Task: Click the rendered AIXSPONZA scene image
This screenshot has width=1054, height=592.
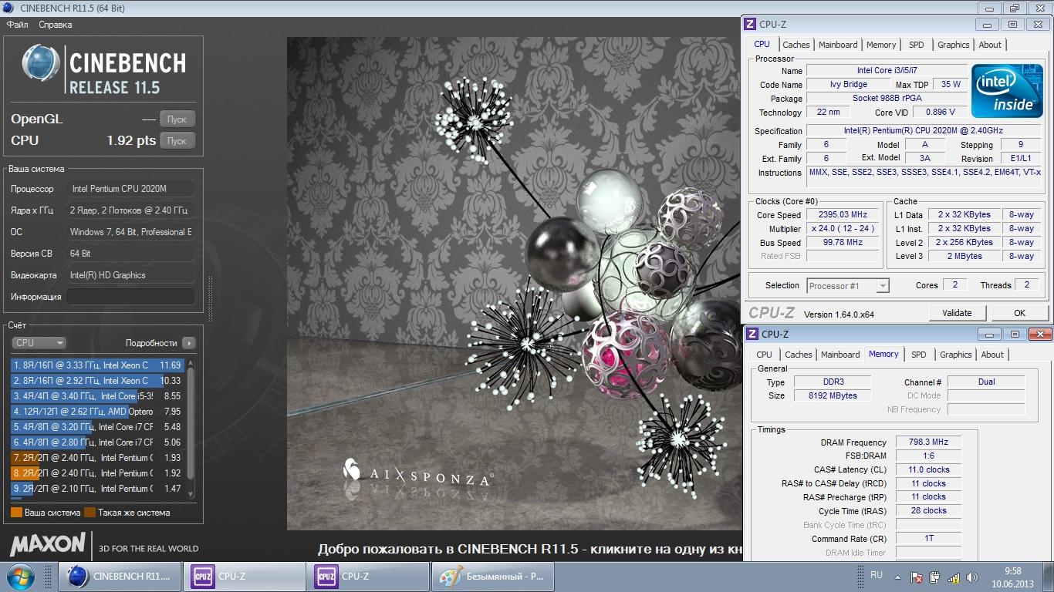Action: tap(514, 284)
